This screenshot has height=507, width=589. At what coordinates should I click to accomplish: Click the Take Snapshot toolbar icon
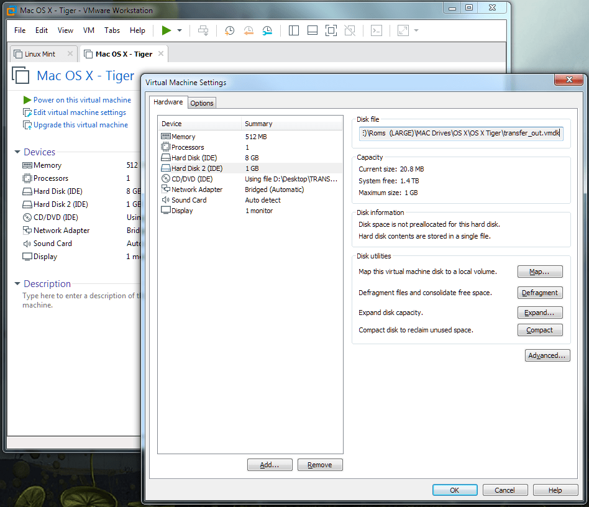(x=230, y=30)
